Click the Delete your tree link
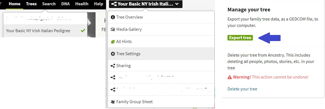325x109 pixels. (x=242, y=89)
